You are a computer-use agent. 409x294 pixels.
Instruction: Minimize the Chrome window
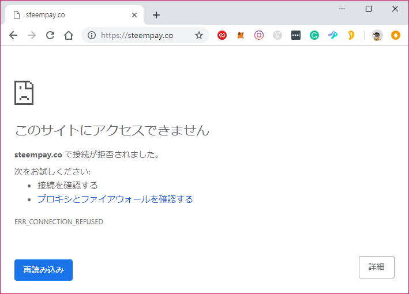[342, 9]
